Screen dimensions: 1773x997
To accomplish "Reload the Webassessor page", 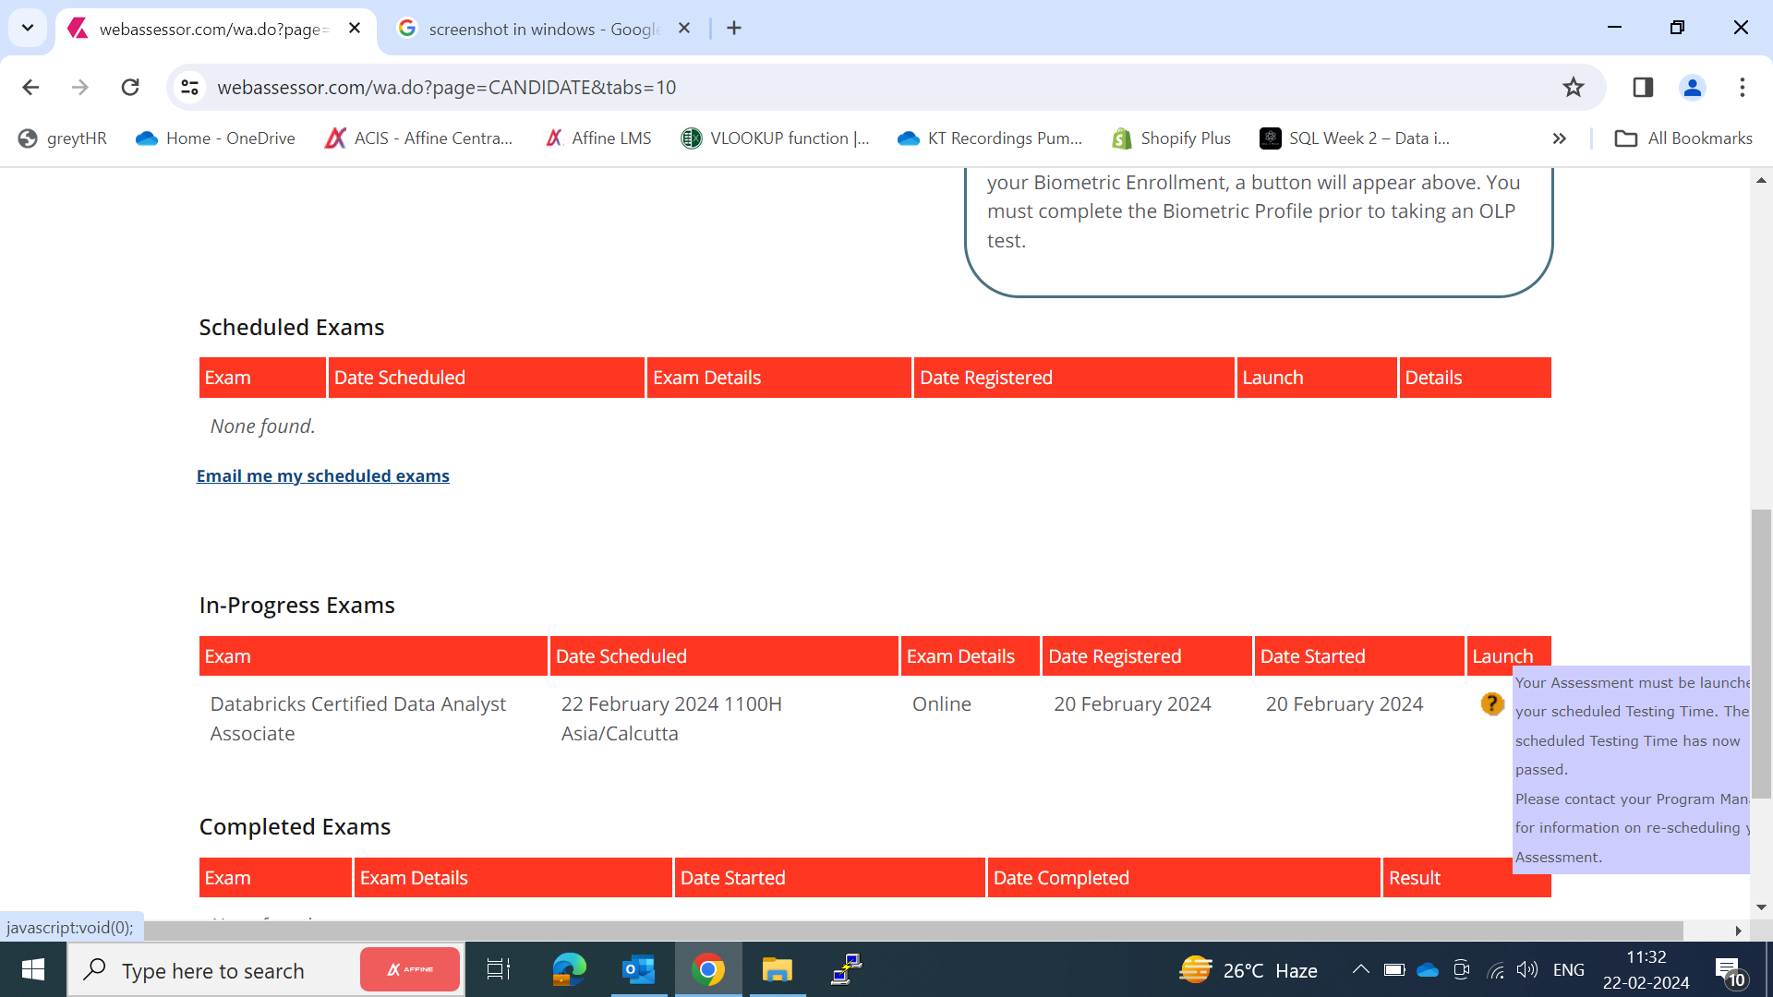I will coord(130,87).
